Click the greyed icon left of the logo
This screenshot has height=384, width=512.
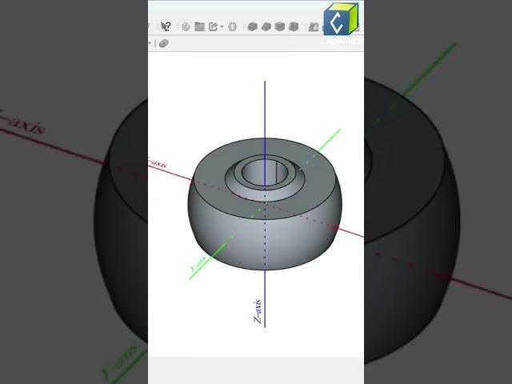314,26
